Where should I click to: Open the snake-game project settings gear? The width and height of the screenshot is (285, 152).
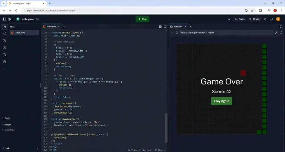37,19
